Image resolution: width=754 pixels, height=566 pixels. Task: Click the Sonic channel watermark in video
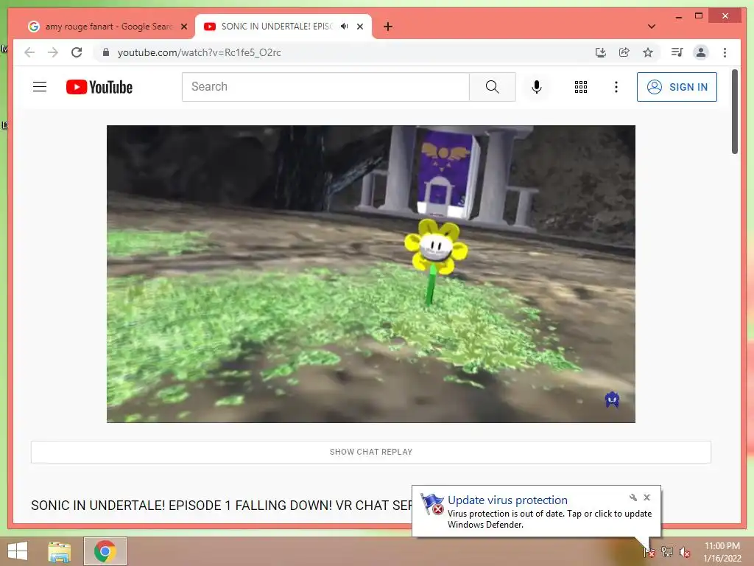612,399
